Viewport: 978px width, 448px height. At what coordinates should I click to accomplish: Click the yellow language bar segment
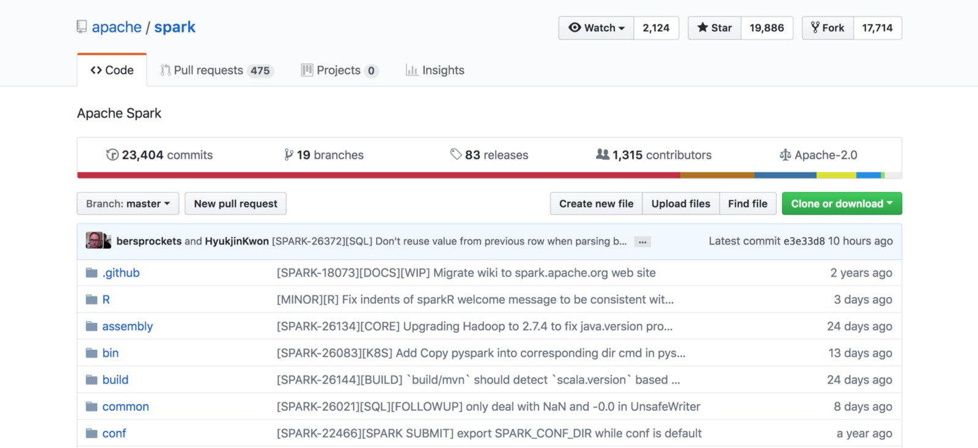click(836, 175)
